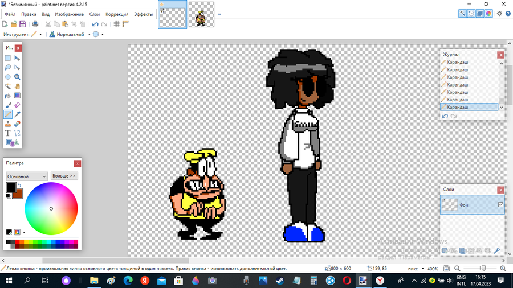Select the Magic Wand tool
The width and height of the screenshot is (513, 288).
pos(8,86)
